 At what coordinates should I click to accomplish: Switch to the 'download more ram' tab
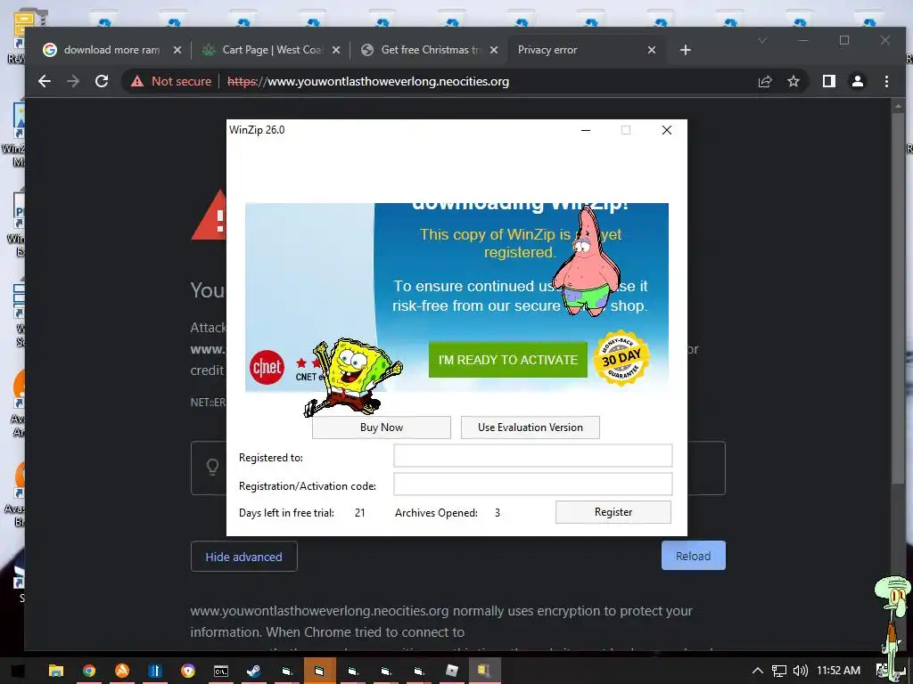[x=111, y=50]
